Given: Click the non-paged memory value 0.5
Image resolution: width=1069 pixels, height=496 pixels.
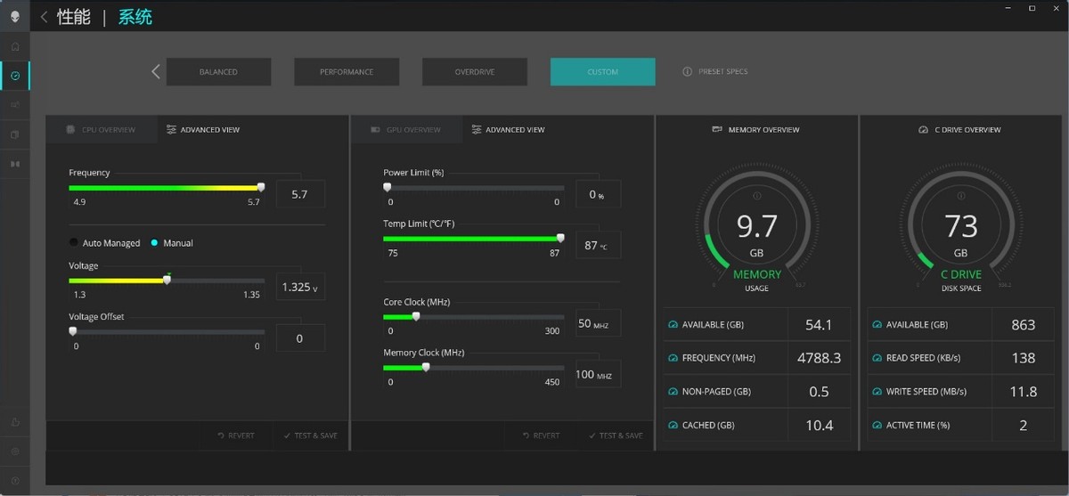Looking at the screenshot, I should [x=819, y=392].
